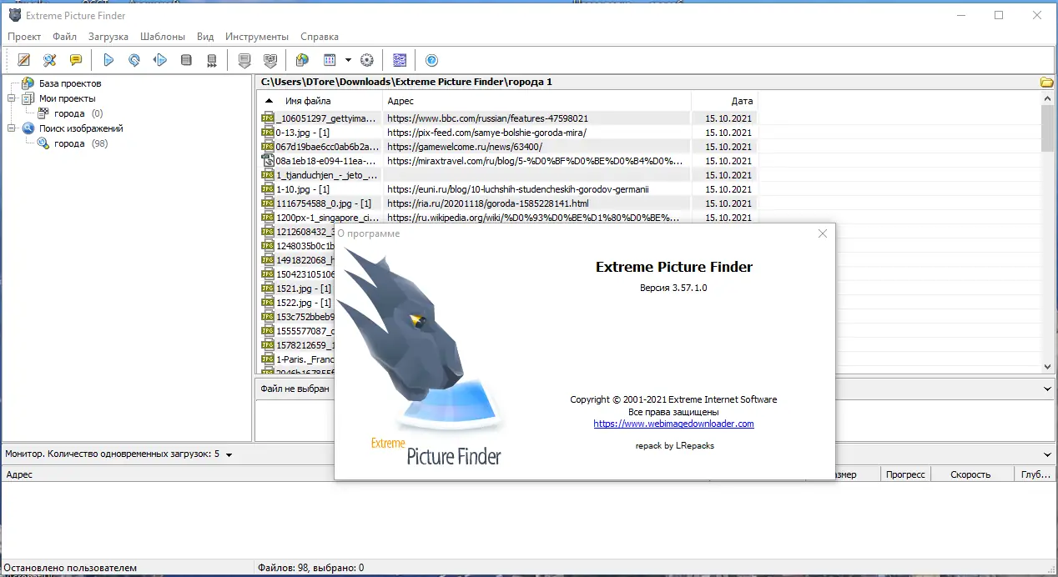
Task: Open project search wizard wrench icon
Action: click(x=49, y=59)
